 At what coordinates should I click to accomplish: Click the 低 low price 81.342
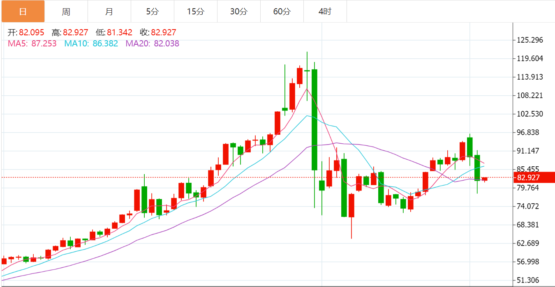[x=120, y=33]
